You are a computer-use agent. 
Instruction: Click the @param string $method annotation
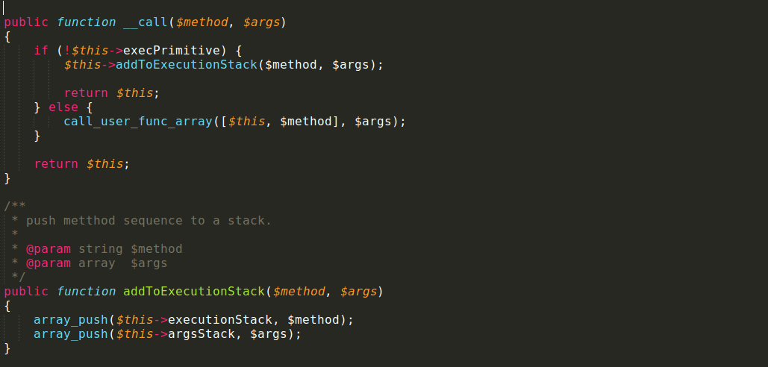click(104, 249)
